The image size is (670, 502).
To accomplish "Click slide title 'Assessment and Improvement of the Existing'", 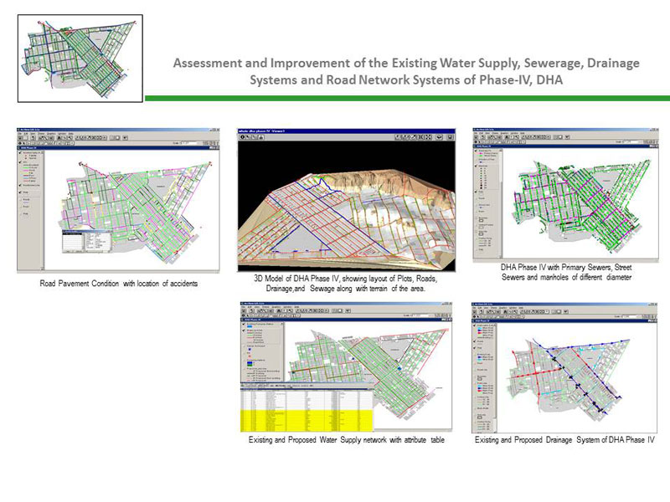I will [x=305, y=64].
